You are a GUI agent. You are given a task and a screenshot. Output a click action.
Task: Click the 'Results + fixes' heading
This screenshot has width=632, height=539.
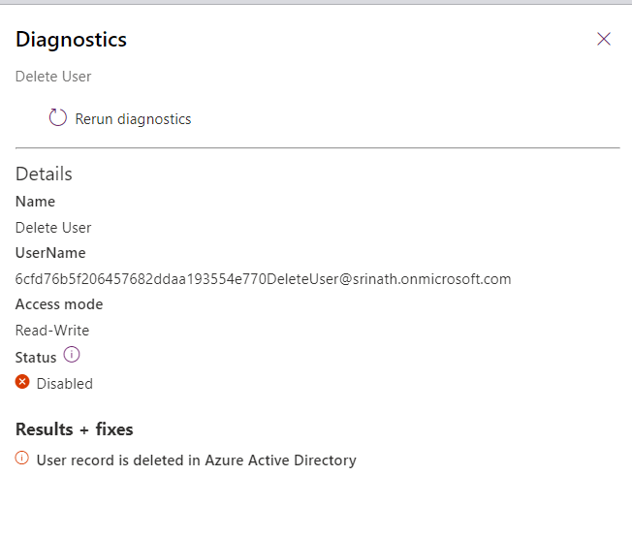[75, 429]
